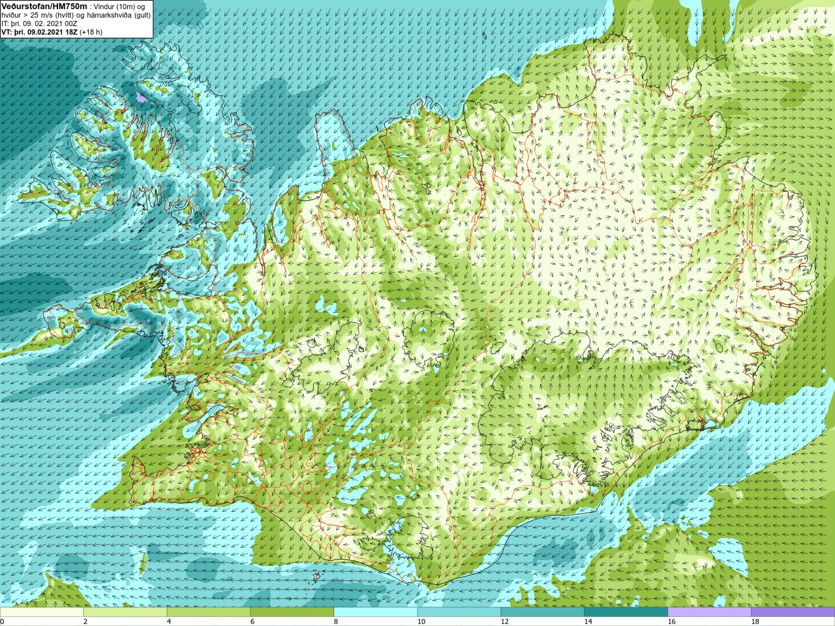Click the teal 12–14 m/s legend swatch
The height and width of the screenshot is (626, 835).
tap(543, 612)
